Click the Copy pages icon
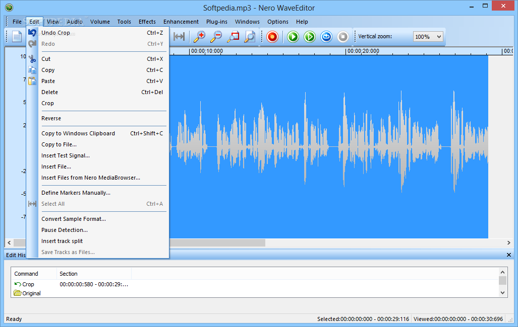The height and width of the screenshot is (327, 518). pyautogui.click(x=32, y=70)
